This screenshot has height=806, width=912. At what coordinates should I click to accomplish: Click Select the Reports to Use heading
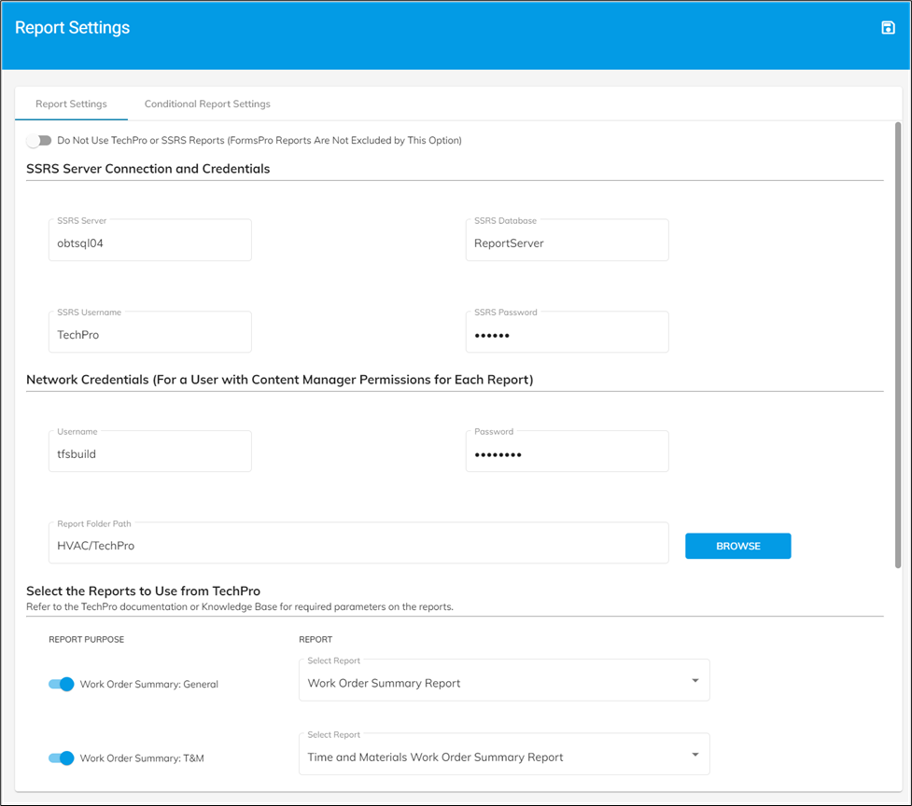(x=143, y=591)
